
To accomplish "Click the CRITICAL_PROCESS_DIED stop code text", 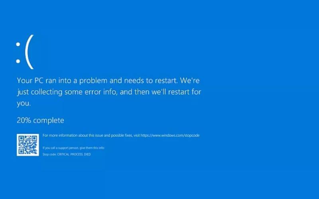I will click(74, 154).
